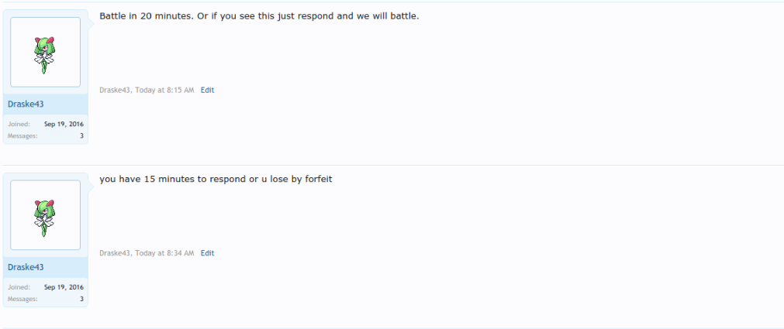
Task: Click the 'Messages:' label on the 8:15 AM post
Action: (22, 135)
